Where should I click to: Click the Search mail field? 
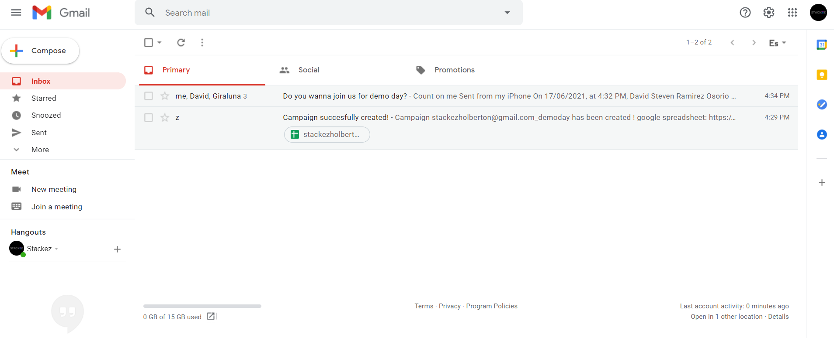point(328,13)
